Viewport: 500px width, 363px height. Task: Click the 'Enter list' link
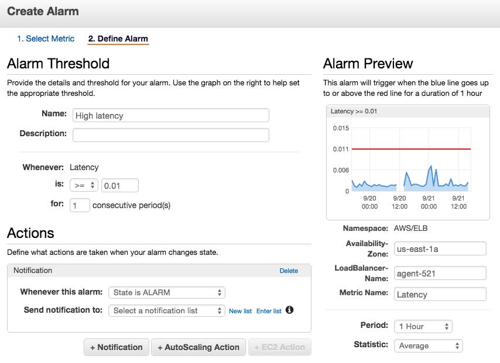pyautogui.click(x=269, y=311)
